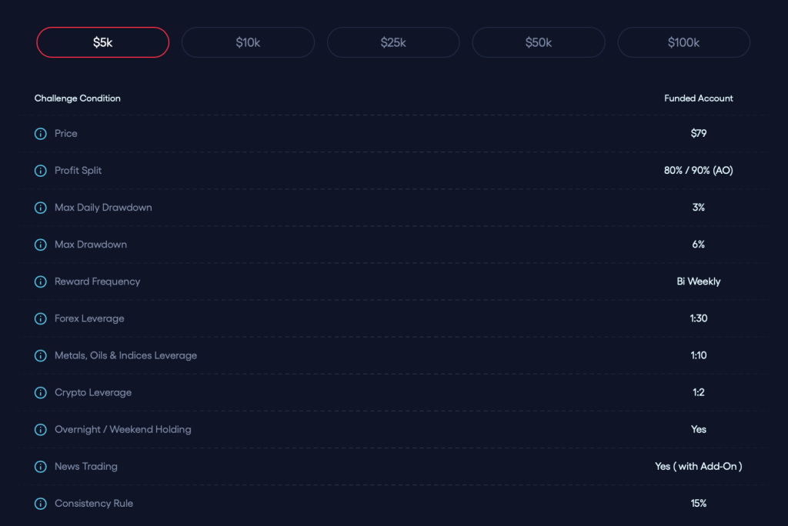Click the Yes (with Add-On) value
The image size is (788, 526).
(698, 466)
